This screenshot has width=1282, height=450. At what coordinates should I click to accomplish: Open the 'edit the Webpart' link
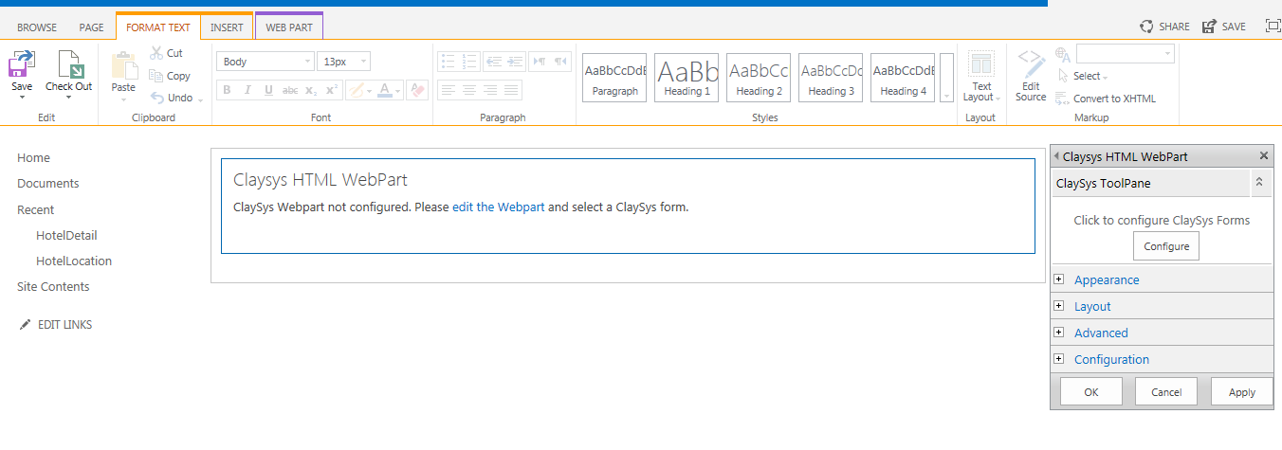[499, 207]
